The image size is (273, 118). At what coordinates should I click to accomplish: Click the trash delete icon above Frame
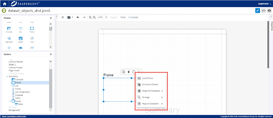pyautogui.click(x=129, y=72)
